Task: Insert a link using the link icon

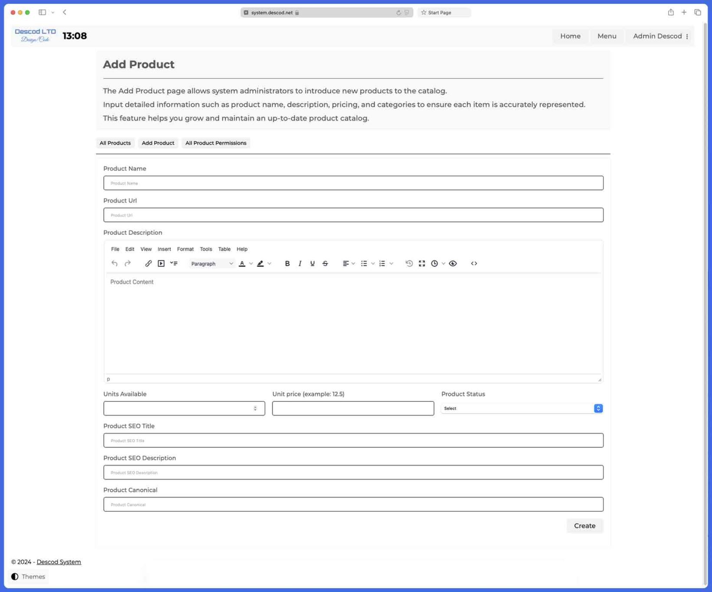Action: (x=148, y=263)
